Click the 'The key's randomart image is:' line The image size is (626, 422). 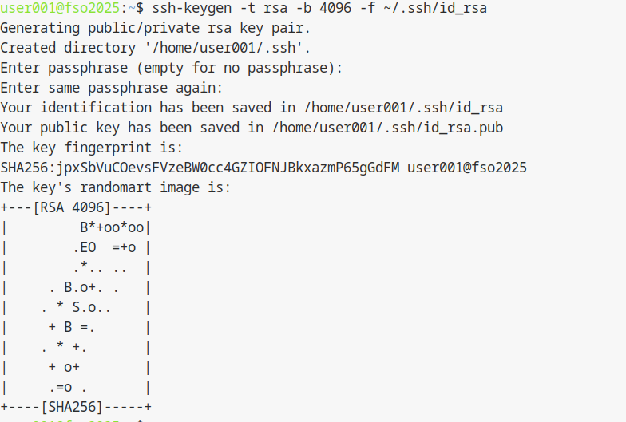(x=116, y=187)
